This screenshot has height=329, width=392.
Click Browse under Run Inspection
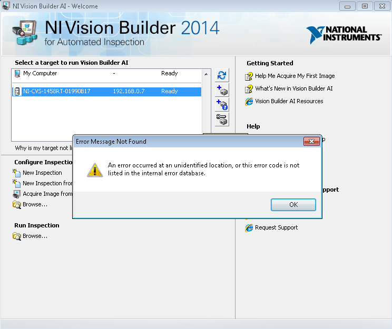35,236
